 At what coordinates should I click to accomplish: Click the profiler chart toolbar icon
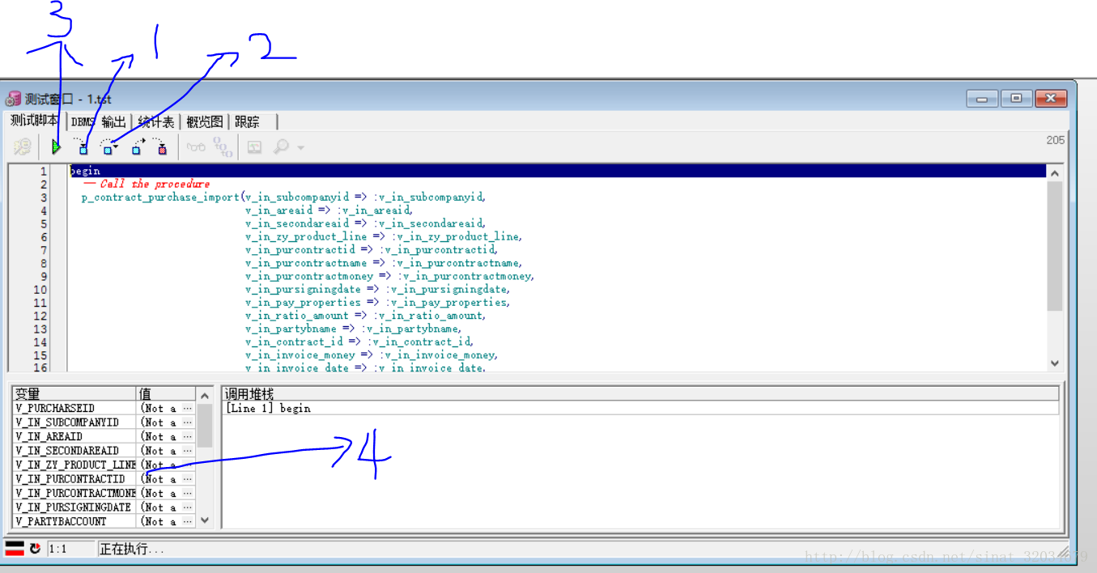(x=254, y=147)
